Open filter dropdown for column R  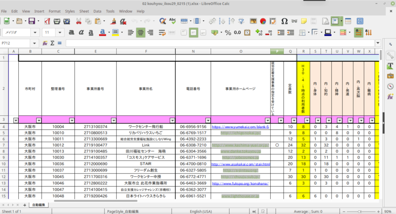[x=307, y=120]
